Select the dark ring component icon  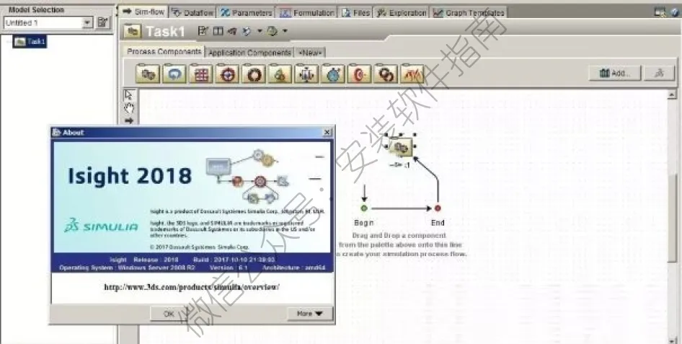254,74
